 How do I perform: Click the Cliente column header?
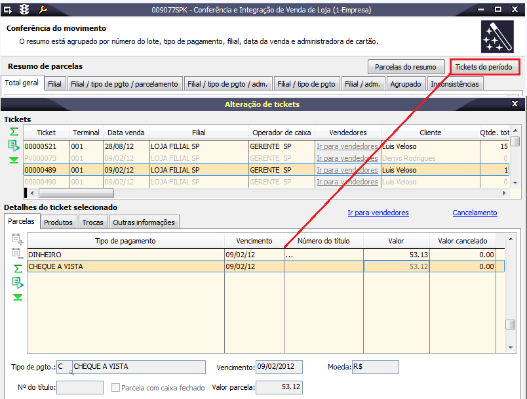pyautogui.click(x=430, y=133)
